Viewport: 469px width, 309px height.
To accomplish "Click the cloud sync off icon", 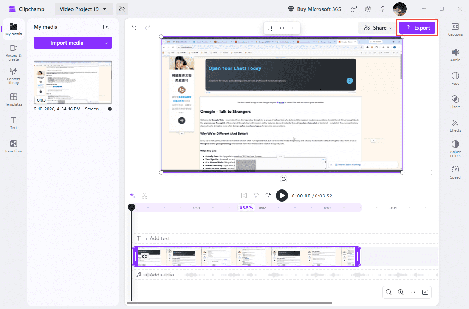I will (122, 9).
